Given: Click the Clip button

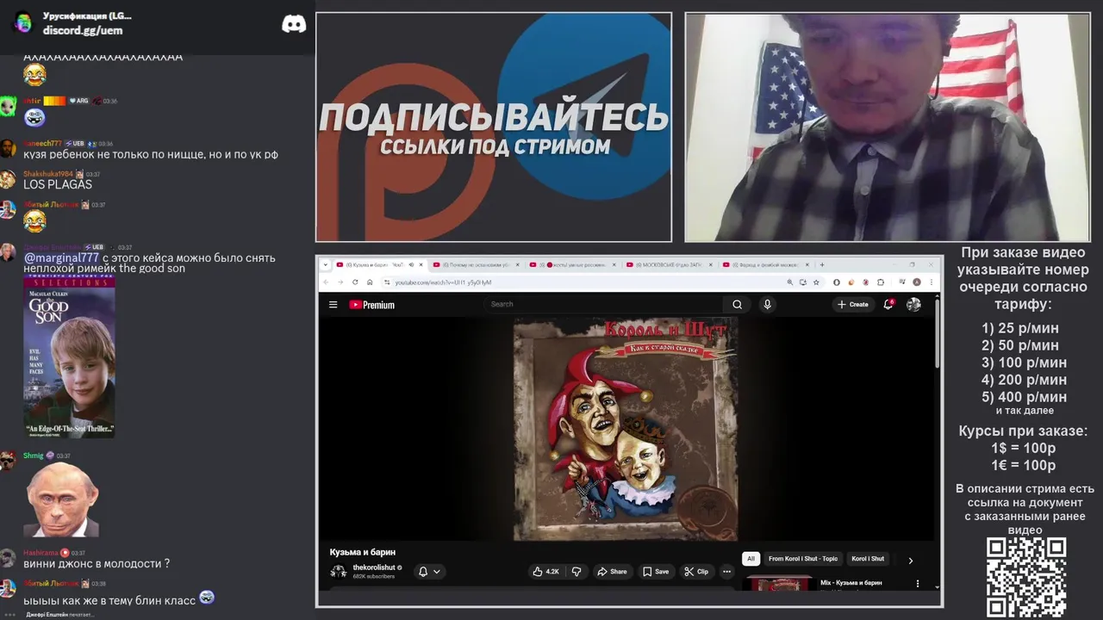Looking at the screenshot, I should point(696,571).
